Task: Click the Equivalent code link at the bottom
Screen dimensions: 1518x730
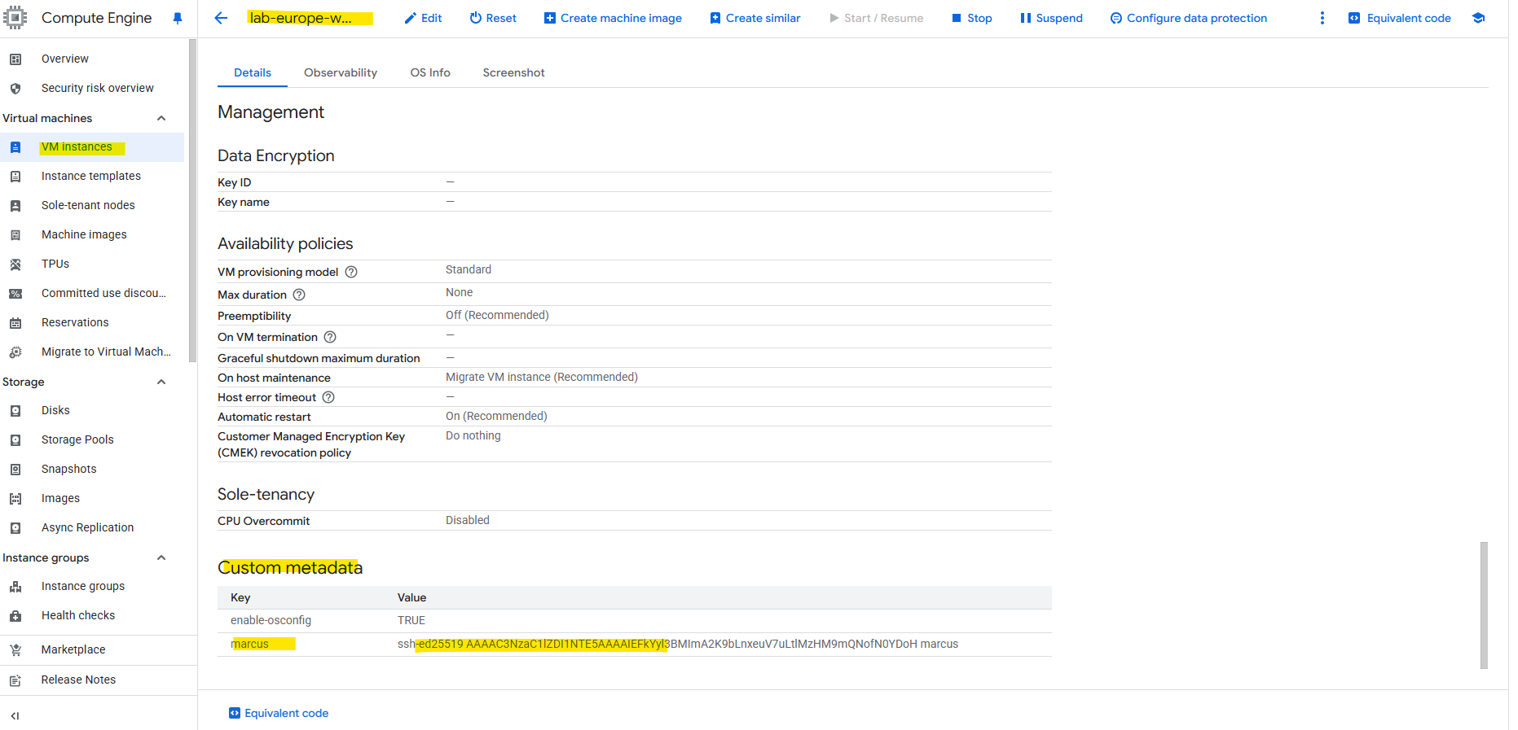Action: tap(279, 713)
